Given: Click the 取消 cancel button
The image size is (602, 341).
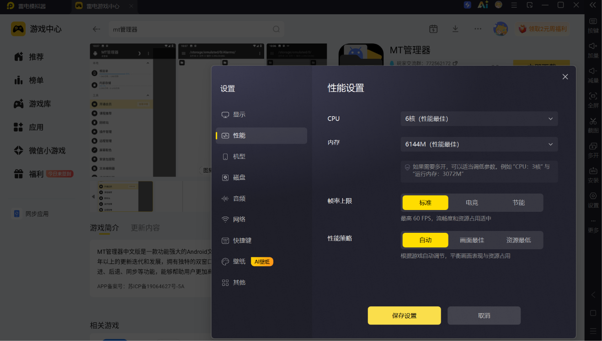Looking at the screenshot, I should tap(484, 315).
